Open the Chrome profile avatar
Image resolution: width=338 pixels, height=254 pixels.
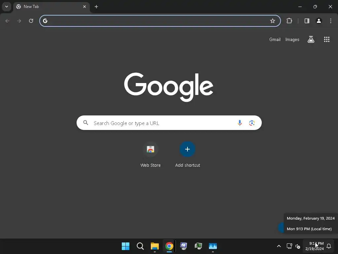click(319, 21)
